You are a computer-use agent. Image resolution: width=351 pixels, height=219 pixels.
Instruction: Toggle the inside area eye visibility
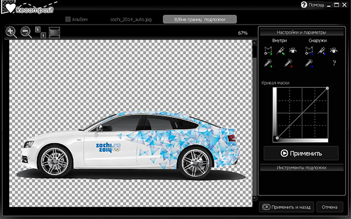pyautogui.click(x=293, y=50)
